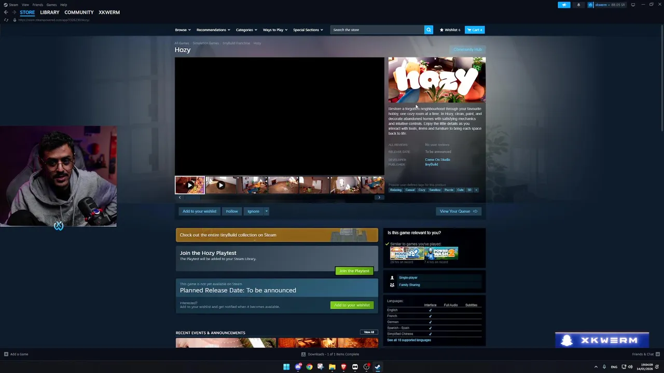Open the Help menu
Viewport: 664px width, 373px height.
coord(63,5)
